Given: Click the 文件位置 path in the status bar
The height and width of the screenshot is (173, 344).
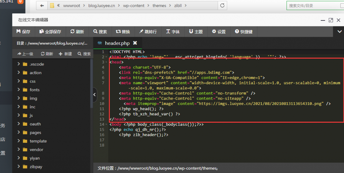Looking at the screenshot, I should point(157,168).
